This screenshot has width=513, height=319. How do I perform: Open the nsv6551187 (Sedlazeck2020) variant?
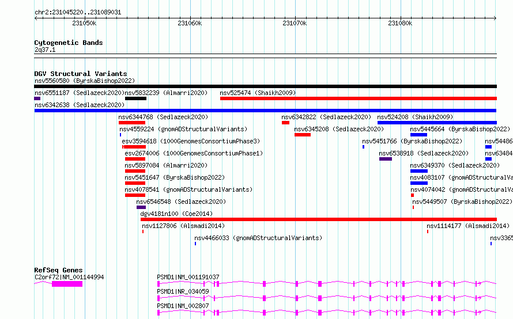click(x=80, y=93)
